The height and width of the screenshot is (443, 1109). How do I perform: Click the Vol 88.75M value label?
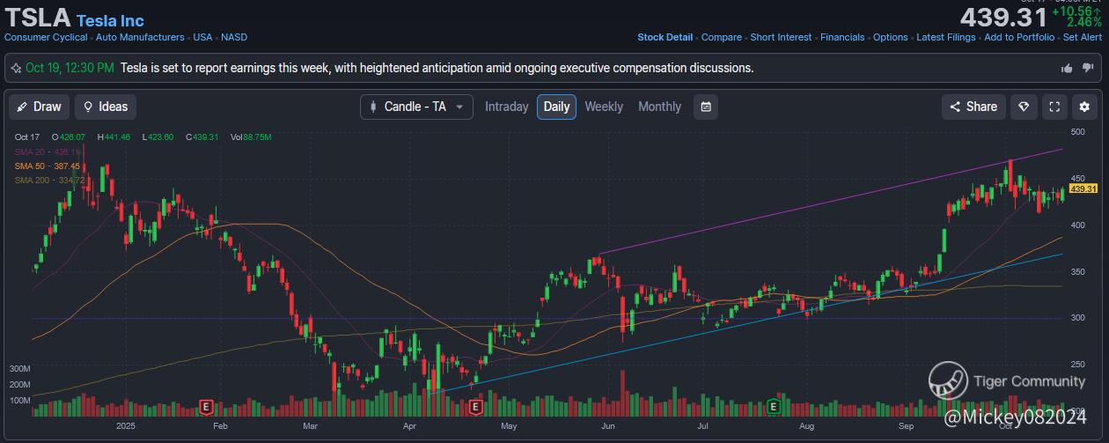click(251, 137)
